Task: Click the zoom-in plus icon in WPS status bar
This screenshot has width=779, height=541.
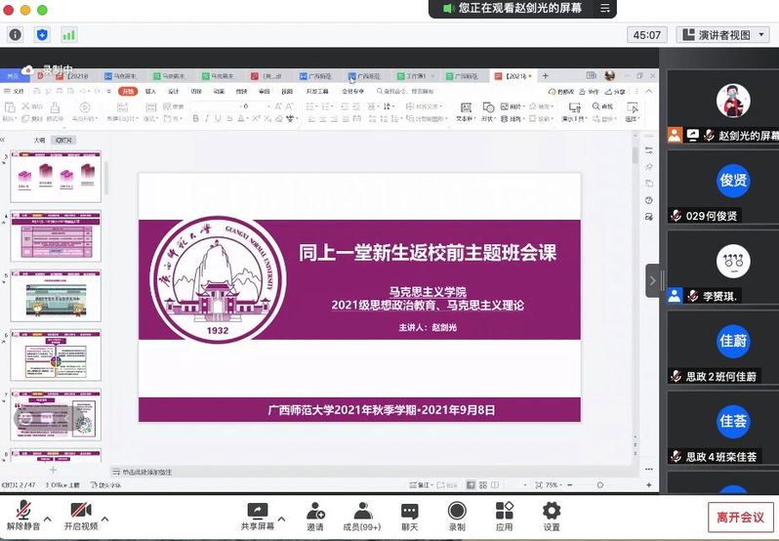Action: [649, 485]
